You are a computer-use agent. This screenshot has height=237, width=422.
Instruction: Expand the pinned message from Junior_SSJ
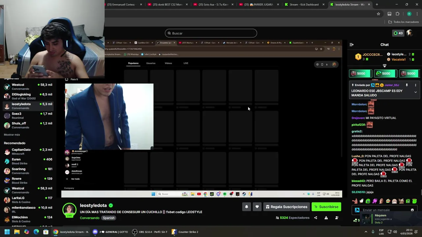pos(415,92)
